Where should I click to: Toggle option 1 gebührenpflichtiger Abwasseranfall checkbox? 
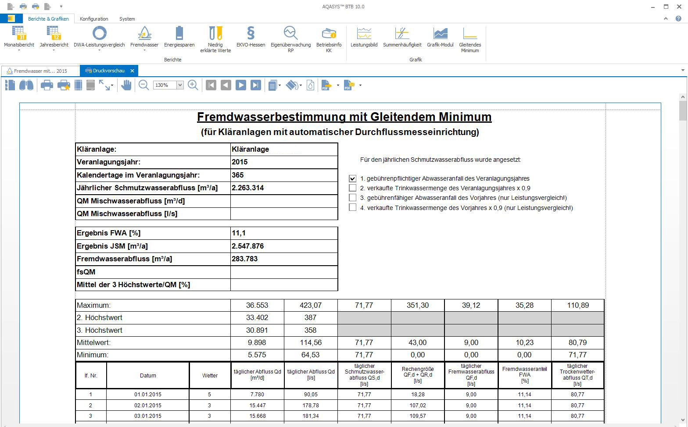pyautogui.click(x=352, y=178)
